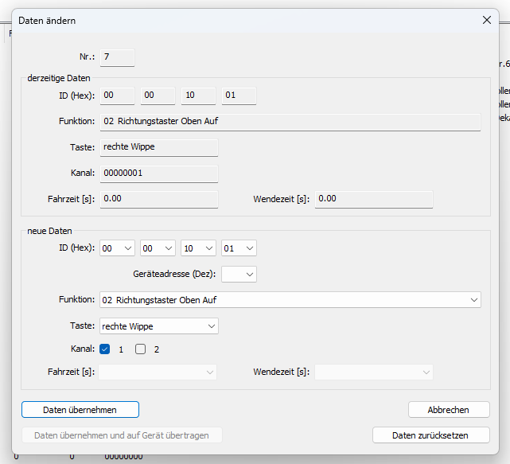The width and height of the screenshot is (510, 464).
Task: Click the current Funktion read-only field
Action: coord(290,122)
